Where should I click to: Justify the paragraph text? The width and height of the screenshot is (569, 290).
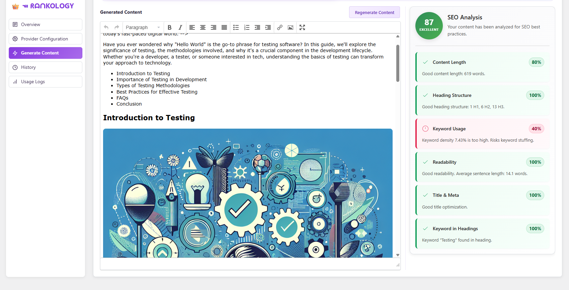pos(224,27)
